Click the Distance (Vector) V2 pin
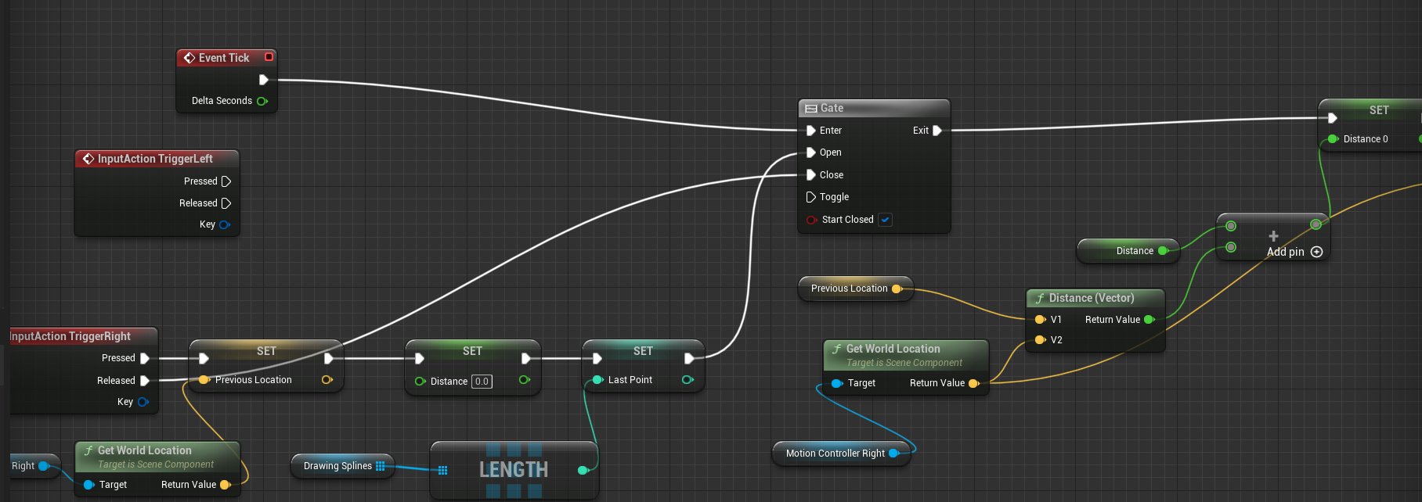1422x502 pixels. tap(1041, 340)
